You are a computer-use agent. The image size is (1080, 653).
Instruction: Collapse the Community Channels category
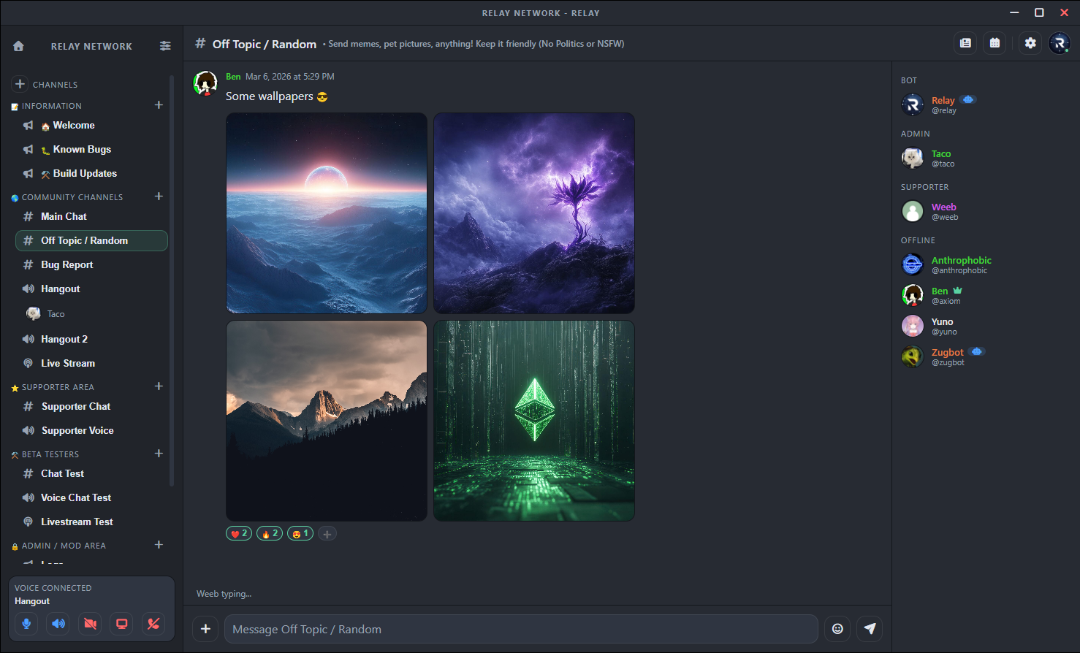[x=72, y=197]
